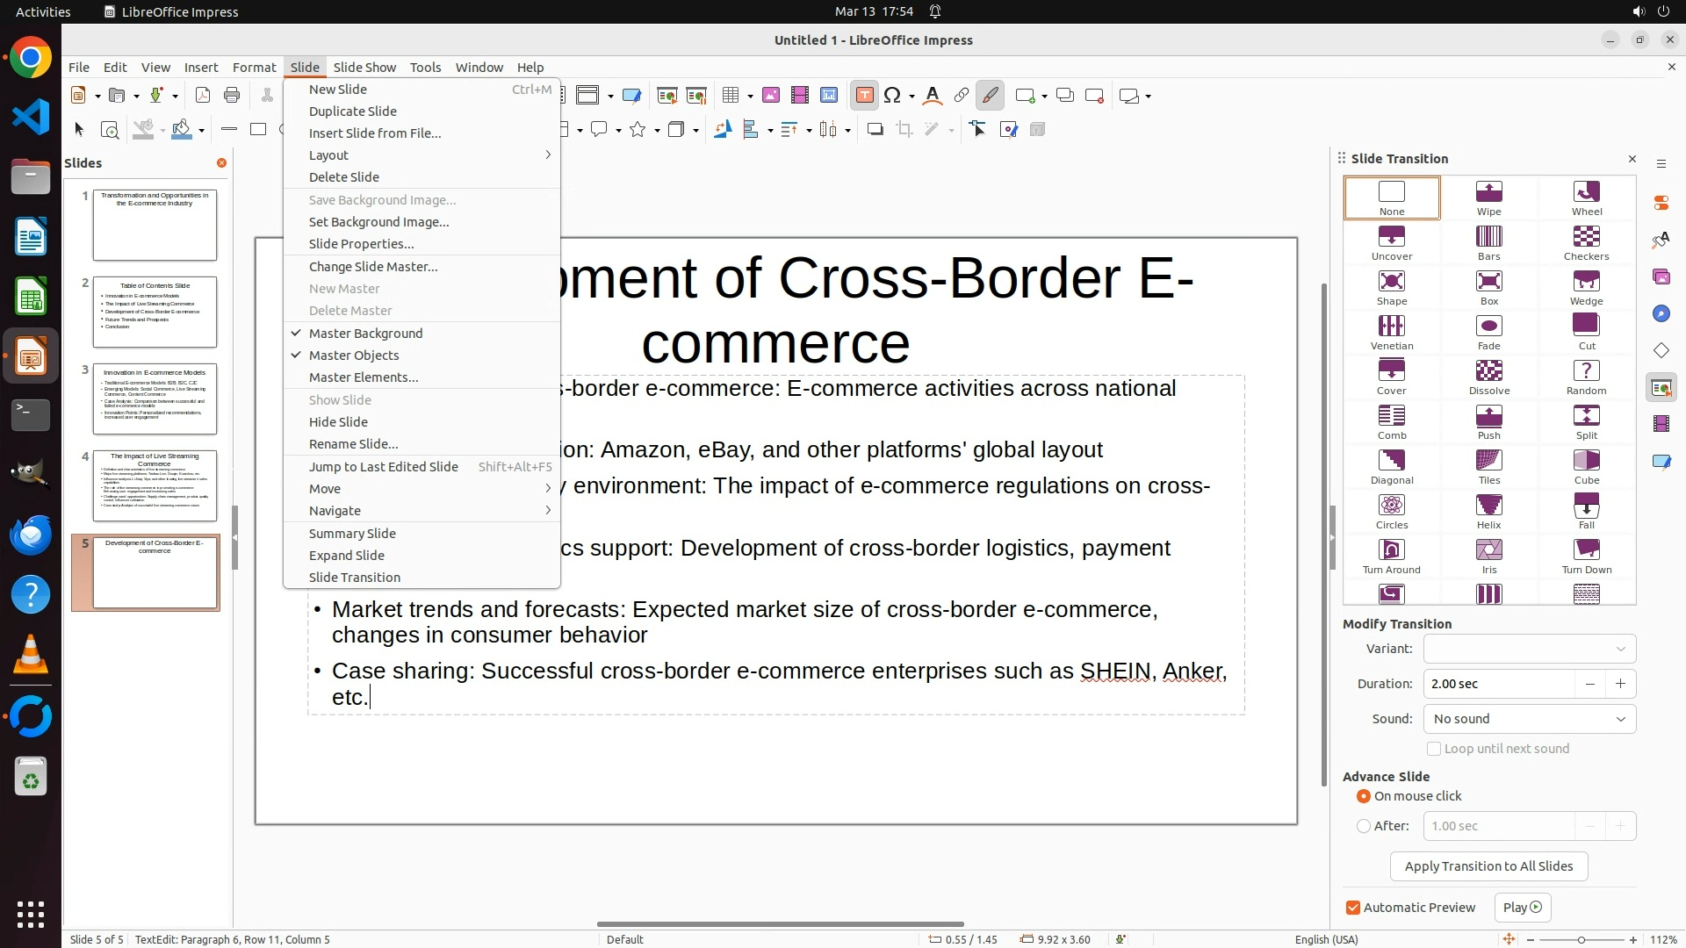Open the Slide Show menu
The width and height of the screenshot is (1686, 948).
[364, 68]
